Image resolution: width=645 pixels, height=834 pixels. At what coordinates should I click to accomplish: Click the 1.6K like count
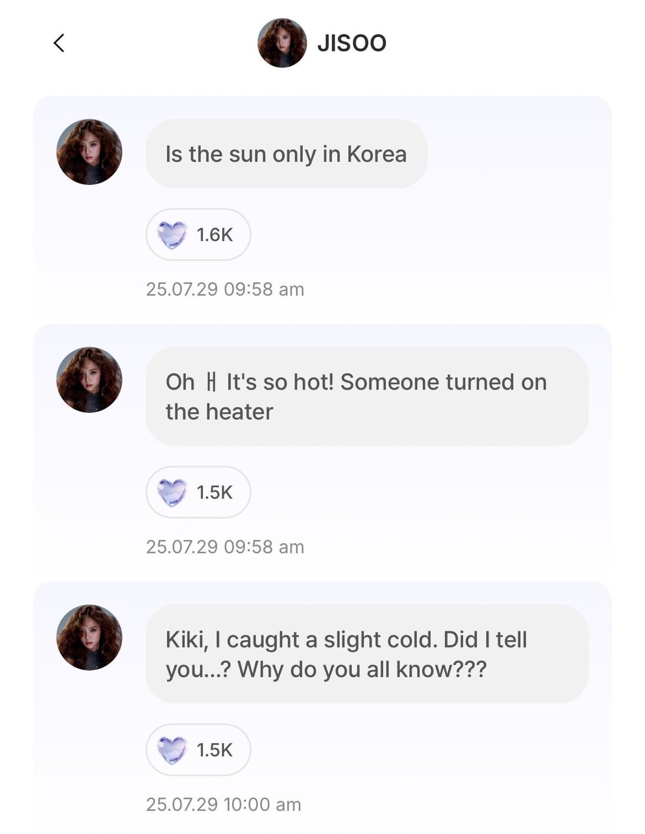click(214, 234)
